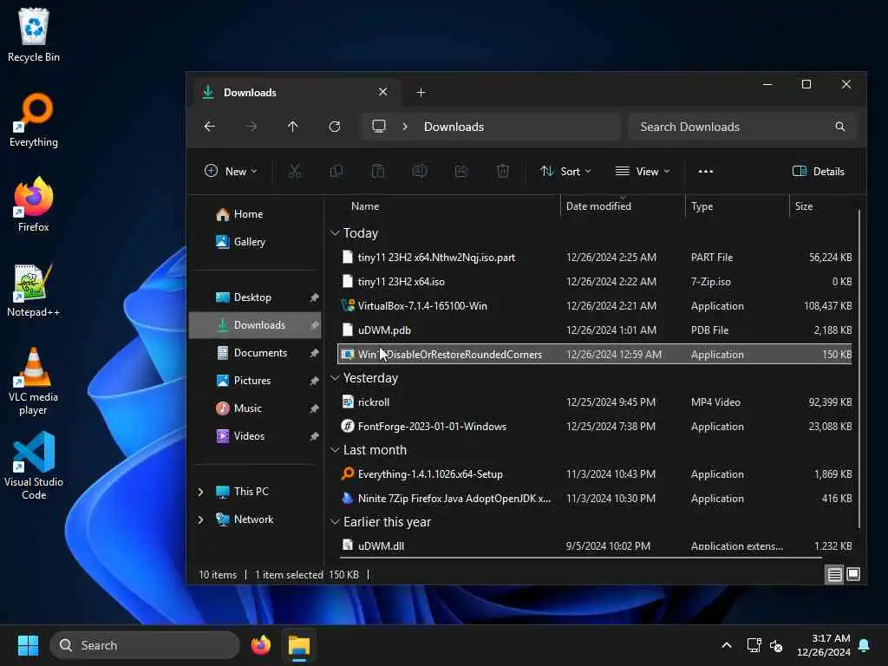Click the Delete trash icon
This screenshot has width=888, height=666.
(503, 171)
